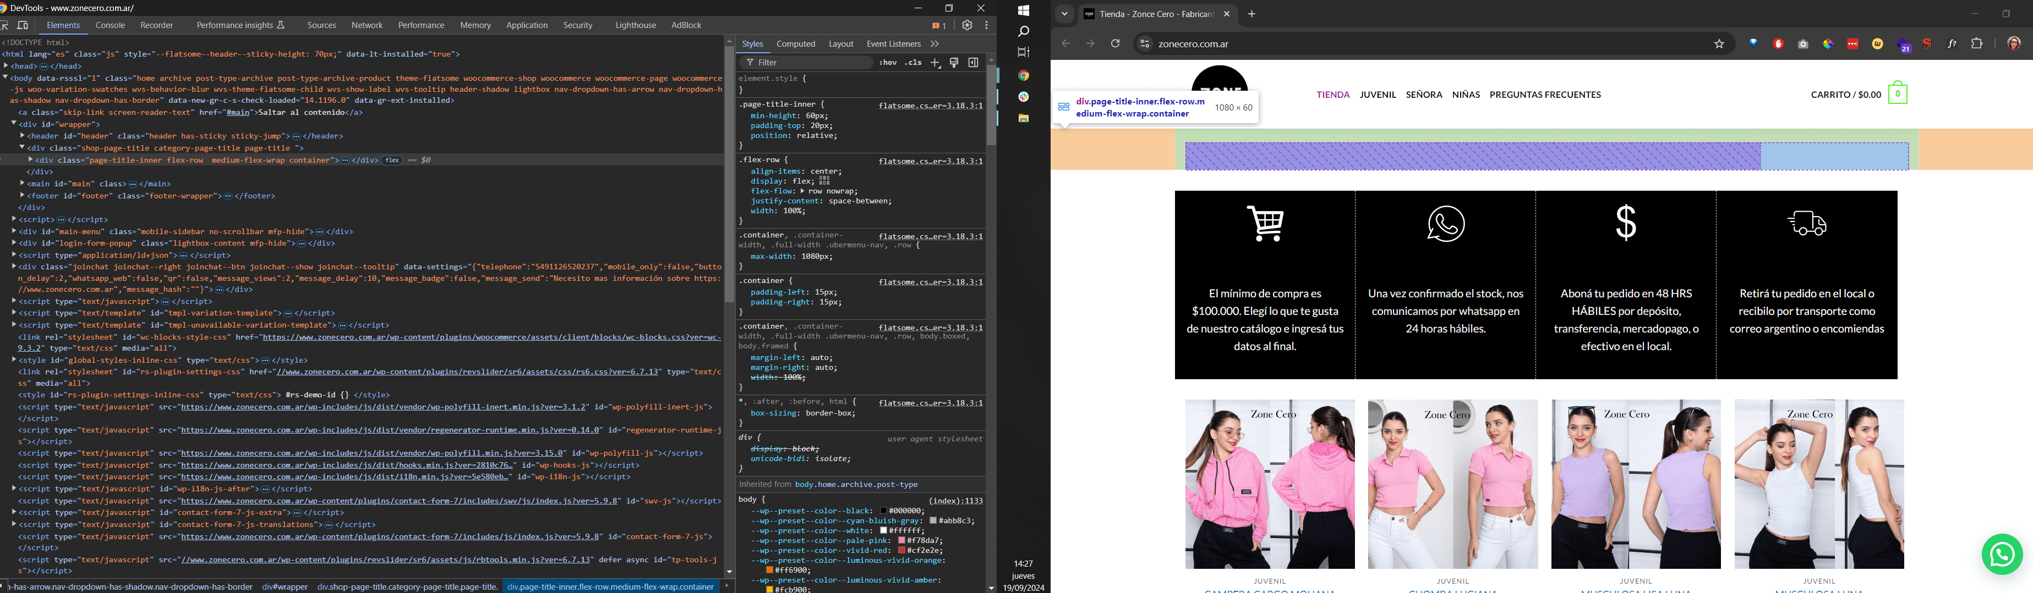Viewport: 2033px width, 593px height.
Task: Open Windows Start menu button
Action: [1024, 11]
